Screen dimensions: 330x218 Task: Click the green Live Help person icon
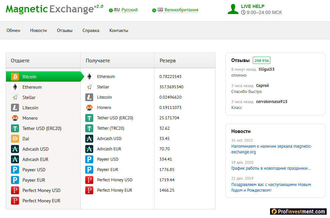[x=233, y=9]
